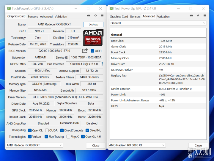Click the Base Clock row
Screen dimensions: 214x161
pos(158,41)
